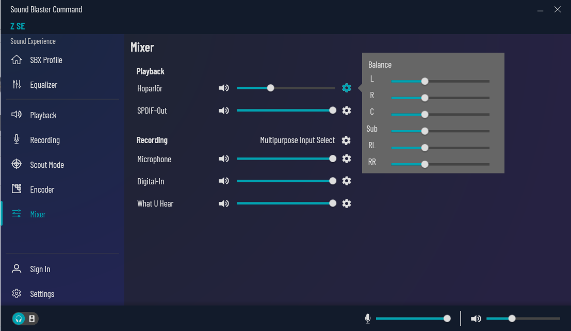Mute master volume speaker icon in bottom bar
Screen dimensions: 571x331
click(476, 319)
